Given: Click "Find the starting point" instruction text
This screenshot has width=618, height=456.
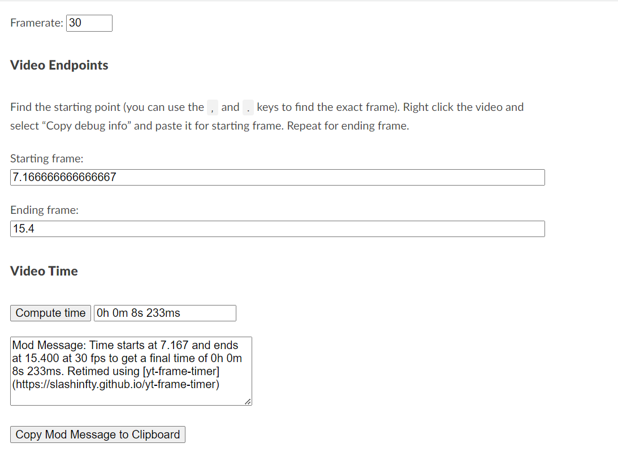Looking at the screenshot, I should tap(65, 107).
